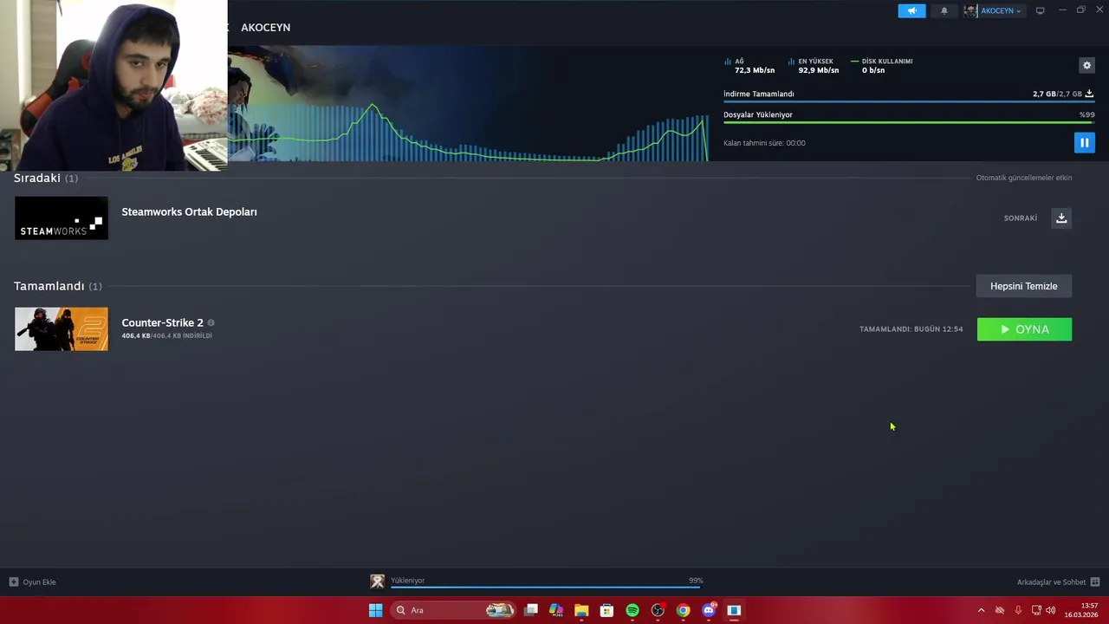Click Otomatik güncellemeler etkin text
The image size is (1109, 624).
coord(1024,178)
